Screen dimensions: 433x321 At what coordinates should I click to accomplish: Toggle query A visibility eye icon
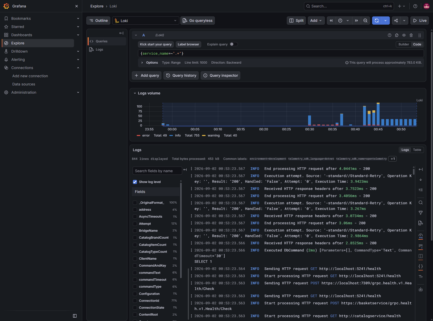404,35
